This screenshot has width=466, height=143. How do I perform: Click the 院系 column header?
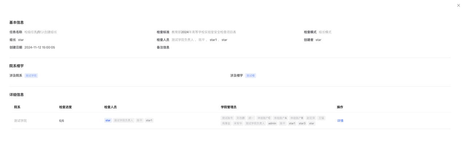17,107
